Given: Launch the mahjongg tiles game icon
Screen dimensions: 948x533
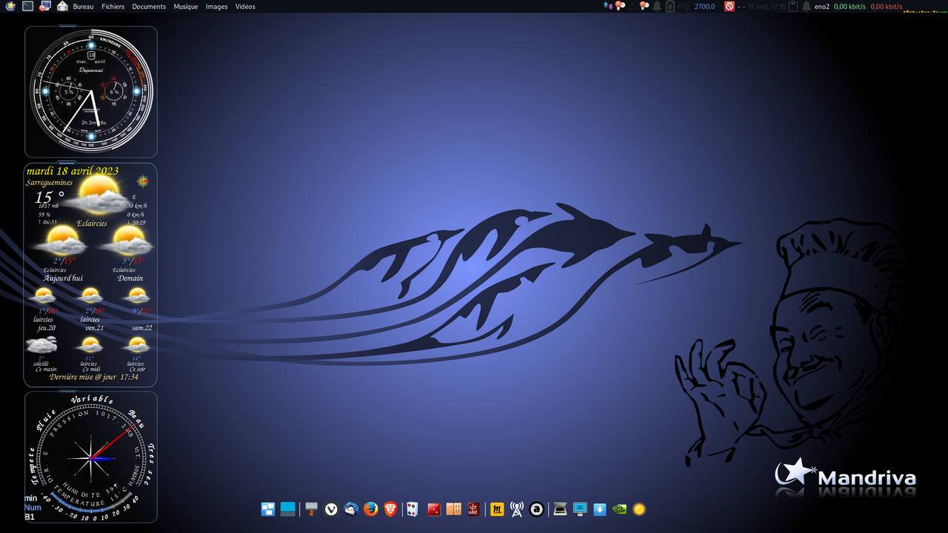Looking at the screenshot, I should click(454, 509).
